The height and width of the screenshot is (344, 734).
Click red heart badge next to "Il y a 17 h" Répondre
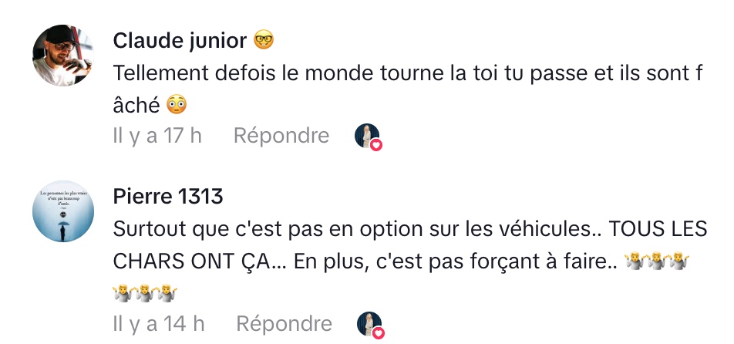click(376, 144)
